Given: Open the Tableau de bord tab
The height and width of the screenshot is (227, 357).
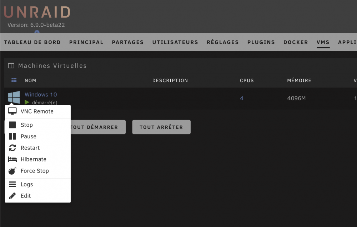Looking at the screenshot, I should [x=32, y=42].
